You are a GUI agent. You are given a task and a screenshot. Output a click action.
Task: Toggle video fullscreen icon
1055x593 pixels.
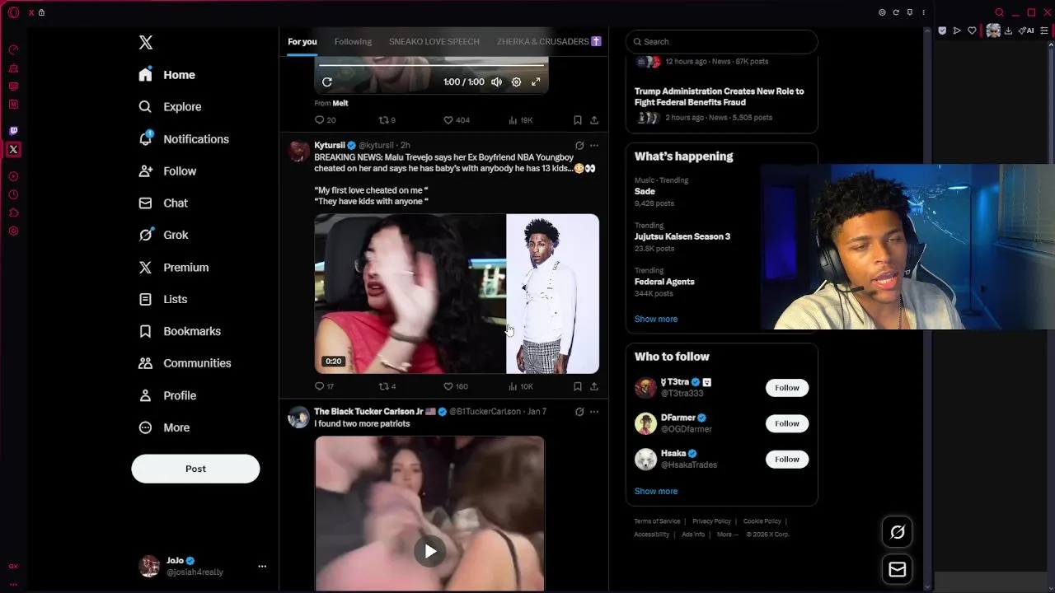pyautogui.click(x=536, y=82)
